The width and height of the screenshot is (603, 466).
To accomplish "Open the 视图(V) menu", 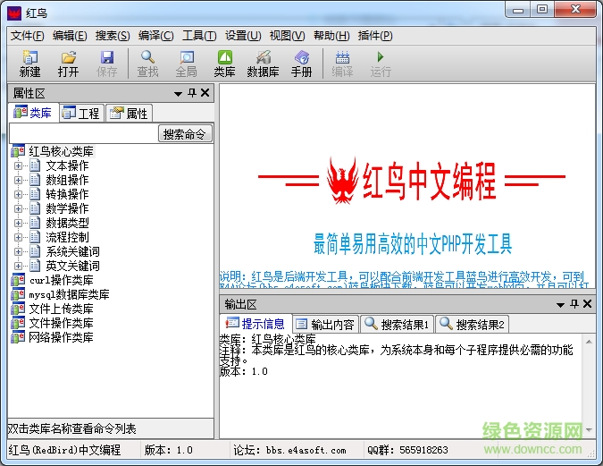I will click(288, 36).
